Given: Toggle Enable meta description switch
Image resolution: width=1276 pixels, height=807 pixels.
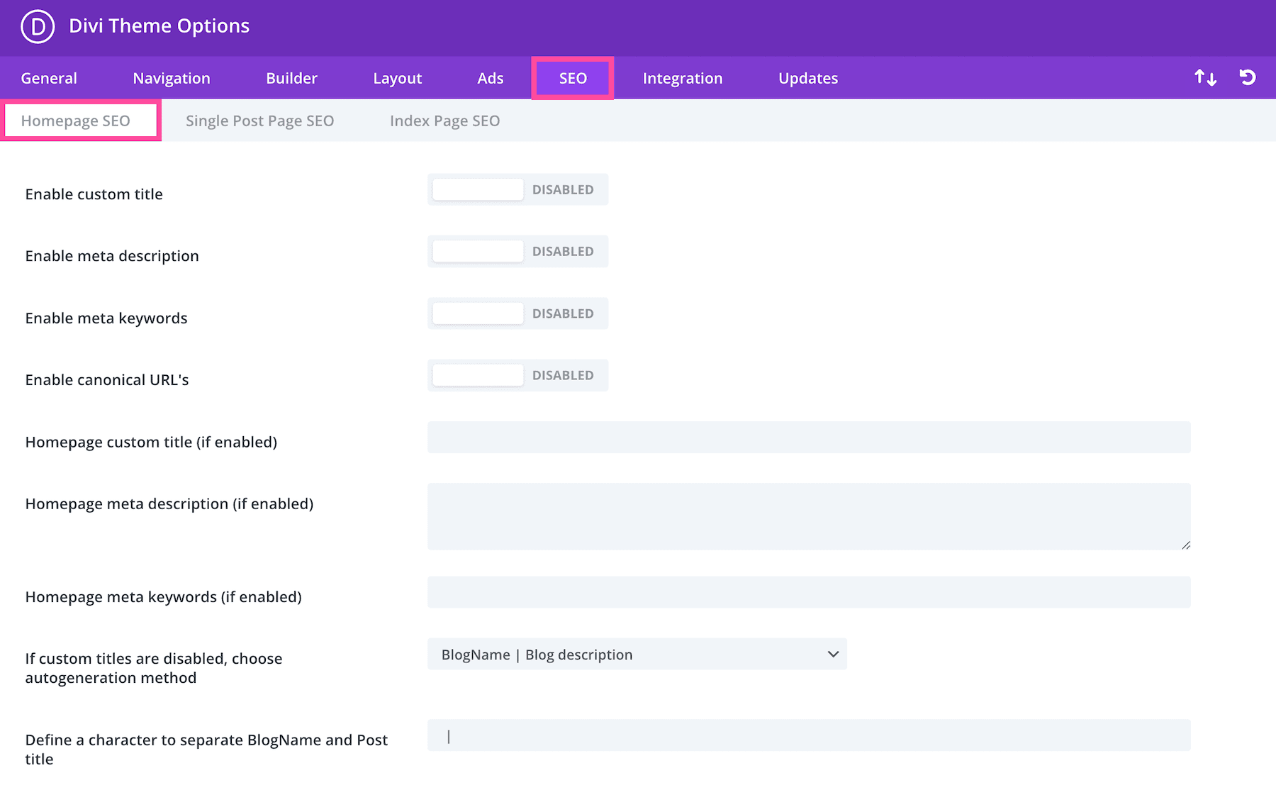Looking at the screenshot, I should pos(517,252).
